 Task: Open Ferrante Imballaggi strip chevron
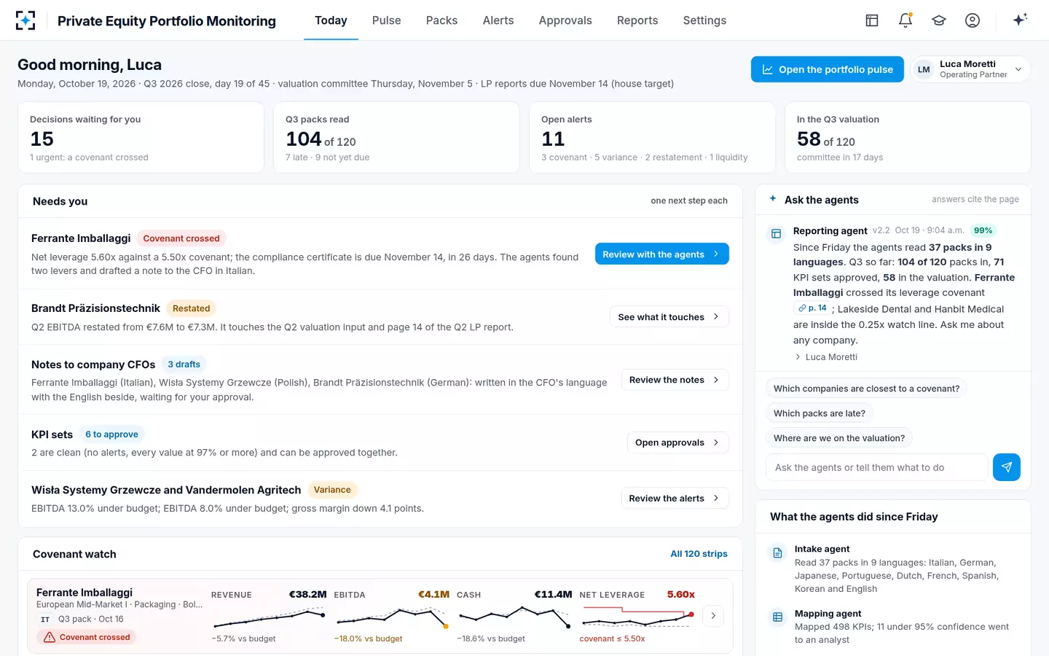click(x=713, y=616)
